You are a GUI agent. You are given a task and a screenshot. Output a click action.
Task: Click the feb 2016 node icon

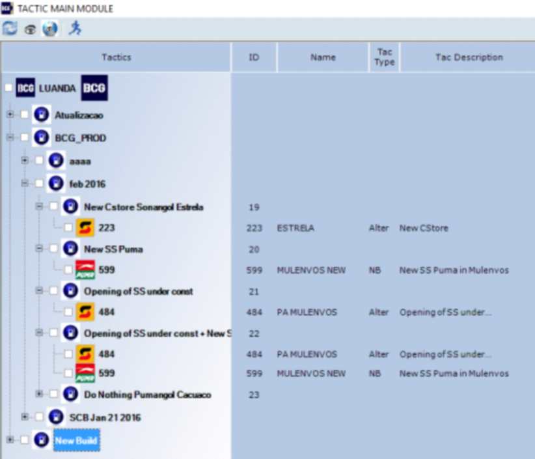pos(56,183)
